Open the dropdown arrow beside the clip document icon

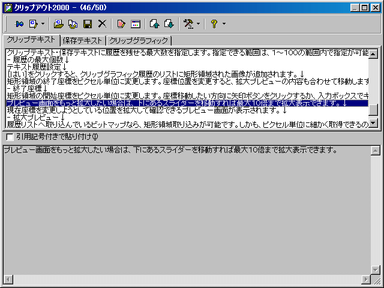coord(43,24)
